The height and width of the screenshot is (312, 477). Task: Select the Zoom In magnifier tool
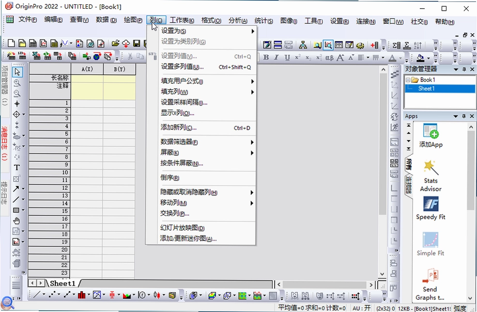point(17,83)
